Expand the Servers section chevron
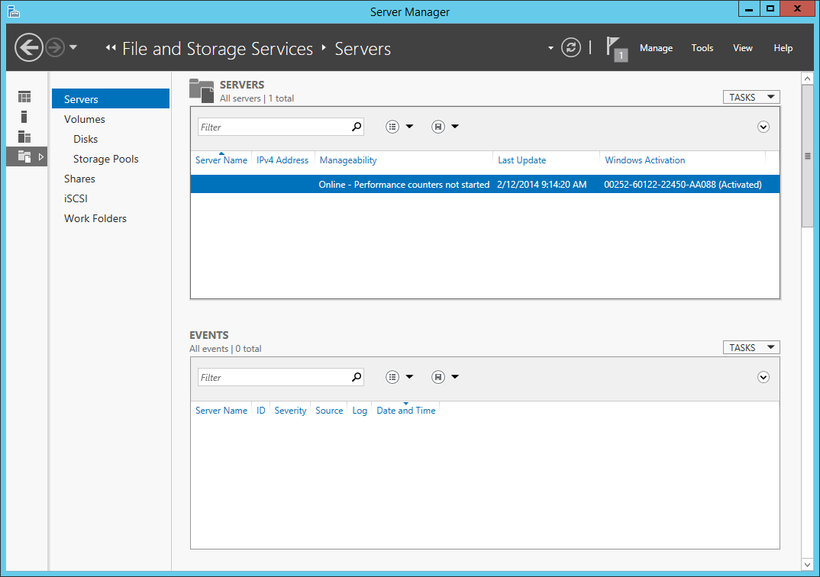The width and height of the screenshot is (820, 577). point(764,127)
